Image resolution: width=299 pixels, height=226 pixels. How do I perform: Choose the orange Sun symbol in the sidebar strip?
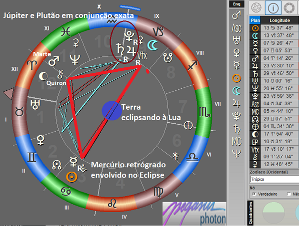(x=236, y=78)
